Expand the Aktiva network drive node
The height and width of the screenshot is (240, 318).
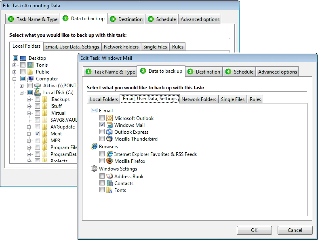[21, 86]
